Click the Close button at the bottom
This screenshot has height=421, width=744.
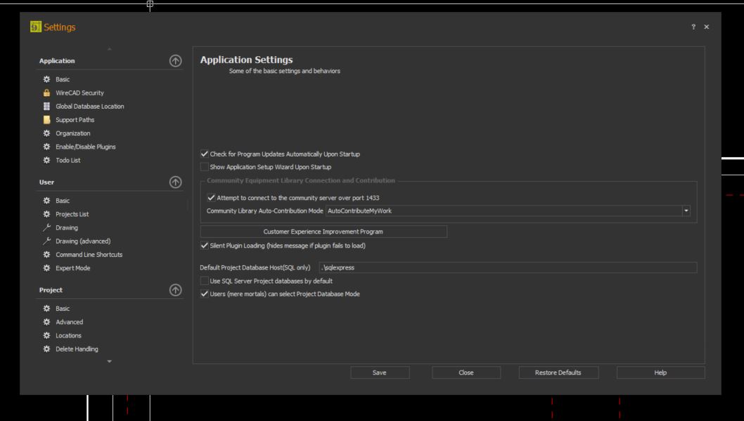point(466,373)
